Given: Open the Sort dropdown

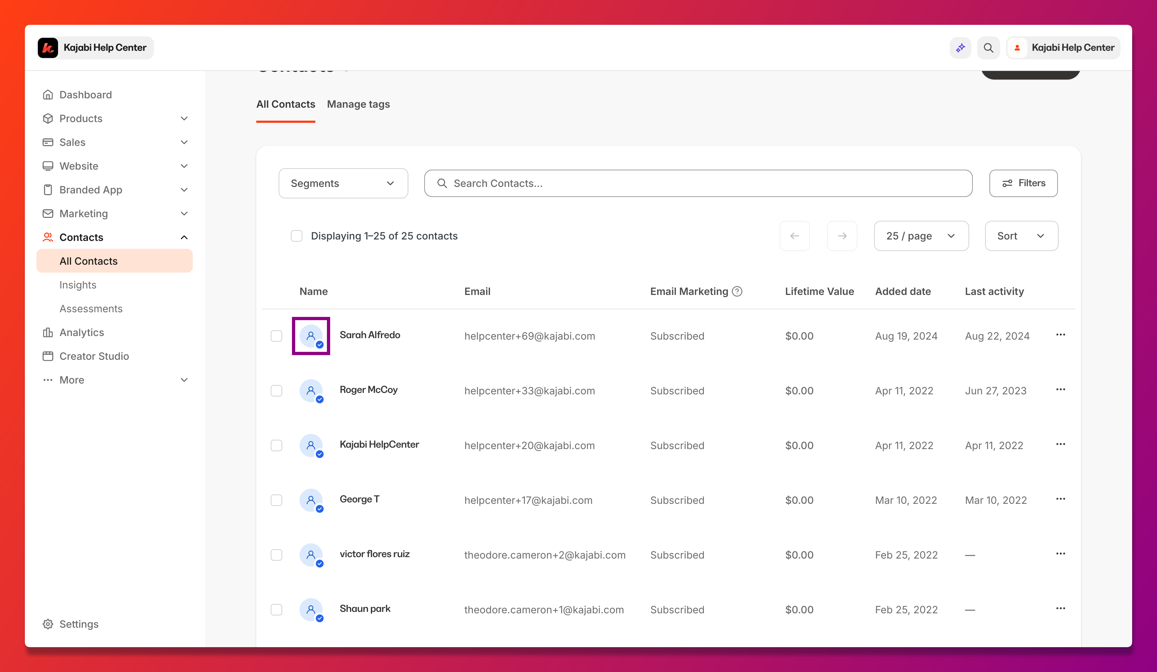Looking at the screenshot, I should pos(1021,236).
